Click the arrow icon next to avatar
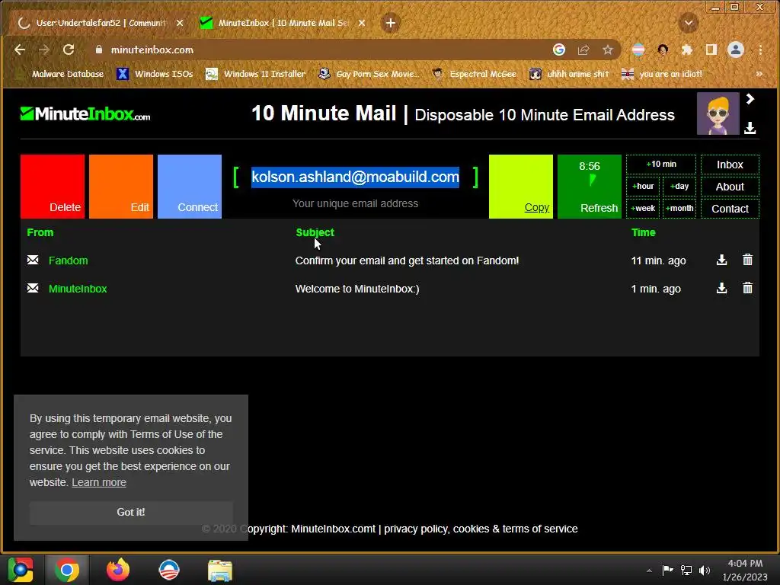 pos(750,99)
